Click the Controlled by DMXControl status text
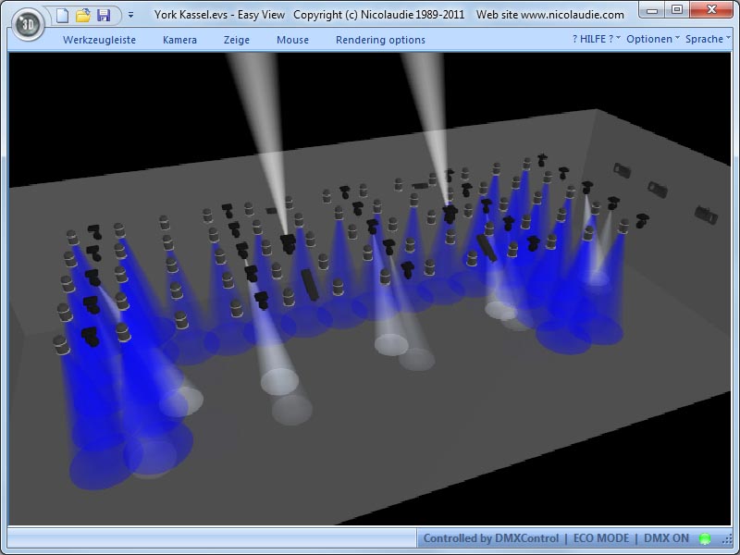Viewport: 740px width, 555px height. click(490, 538)
